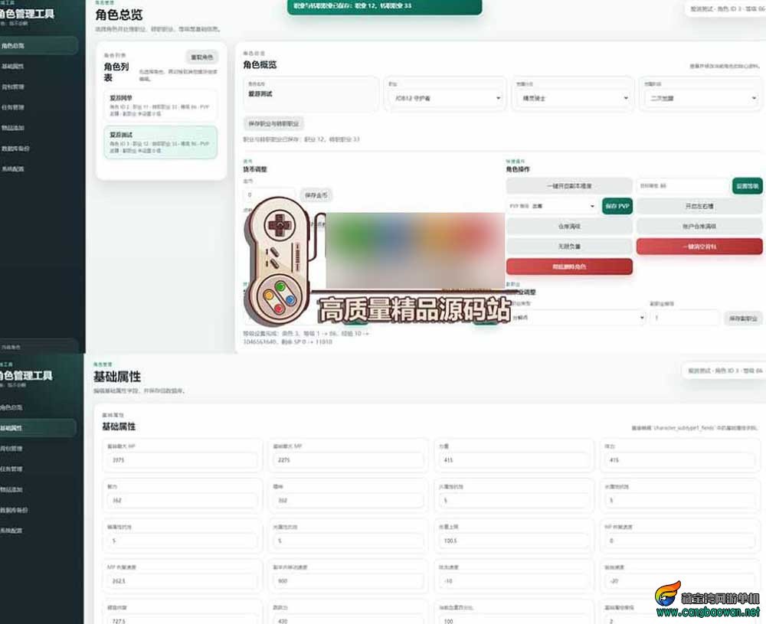766x624 pixels.
Task: Focus the attribute field containing 3975
Action: 182,460
